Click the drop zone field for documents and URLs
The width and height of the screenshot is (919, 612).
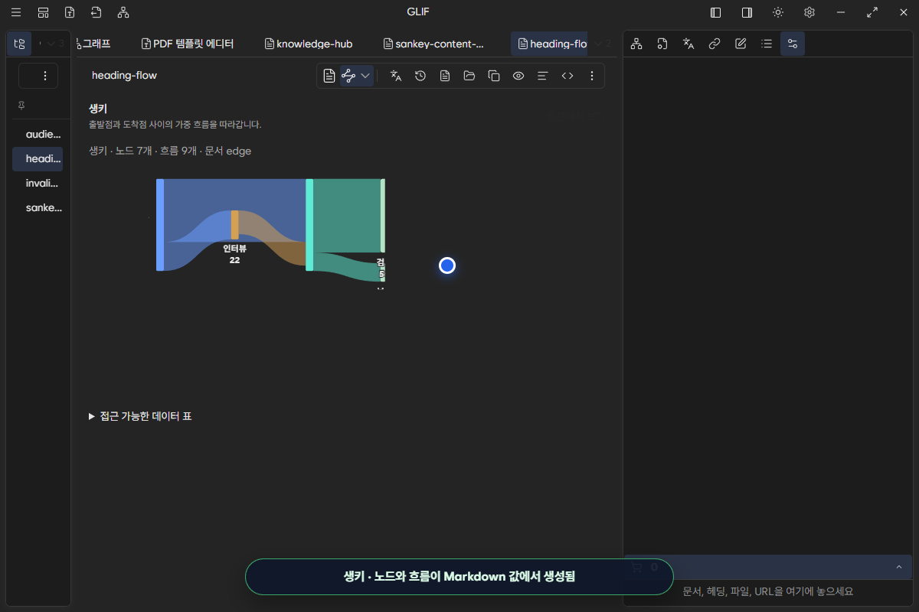[768, 591]
